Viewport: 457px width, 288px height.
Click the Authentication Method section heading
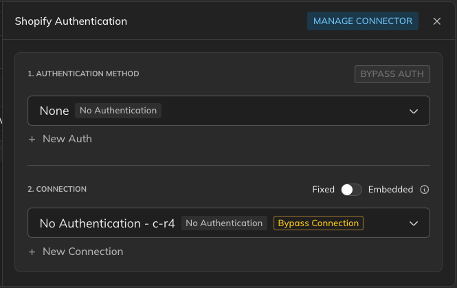83,74
